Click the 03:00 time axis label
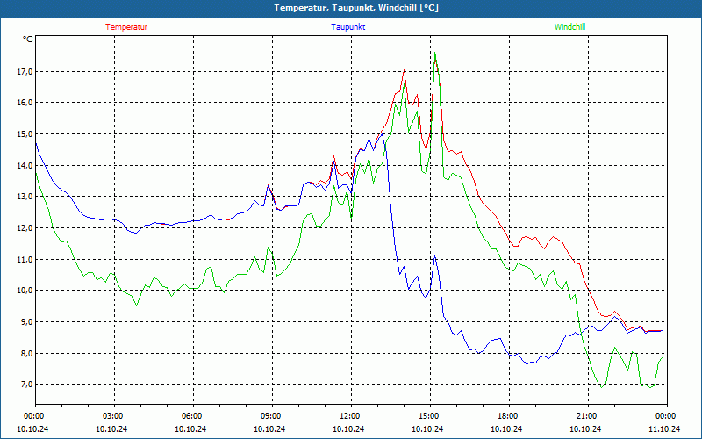Image resolution: width=702 pixels, height=439 pixels. pyautogui.click(x=112, y=415)
